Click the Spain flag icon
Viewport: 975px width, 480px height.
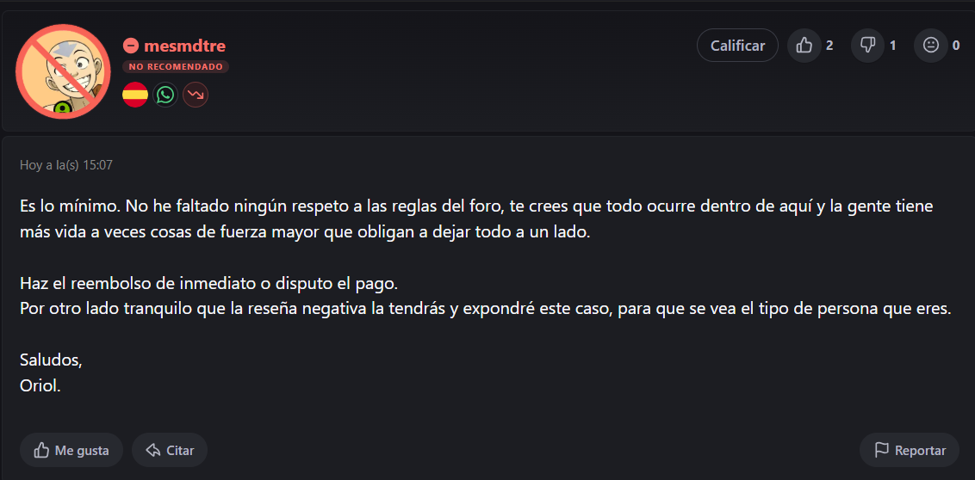(x=135, y=95)
